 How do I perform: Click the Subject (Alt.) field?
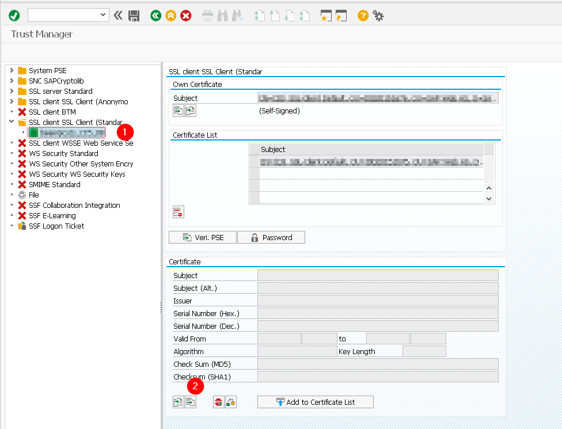click(x=378, y=288)
